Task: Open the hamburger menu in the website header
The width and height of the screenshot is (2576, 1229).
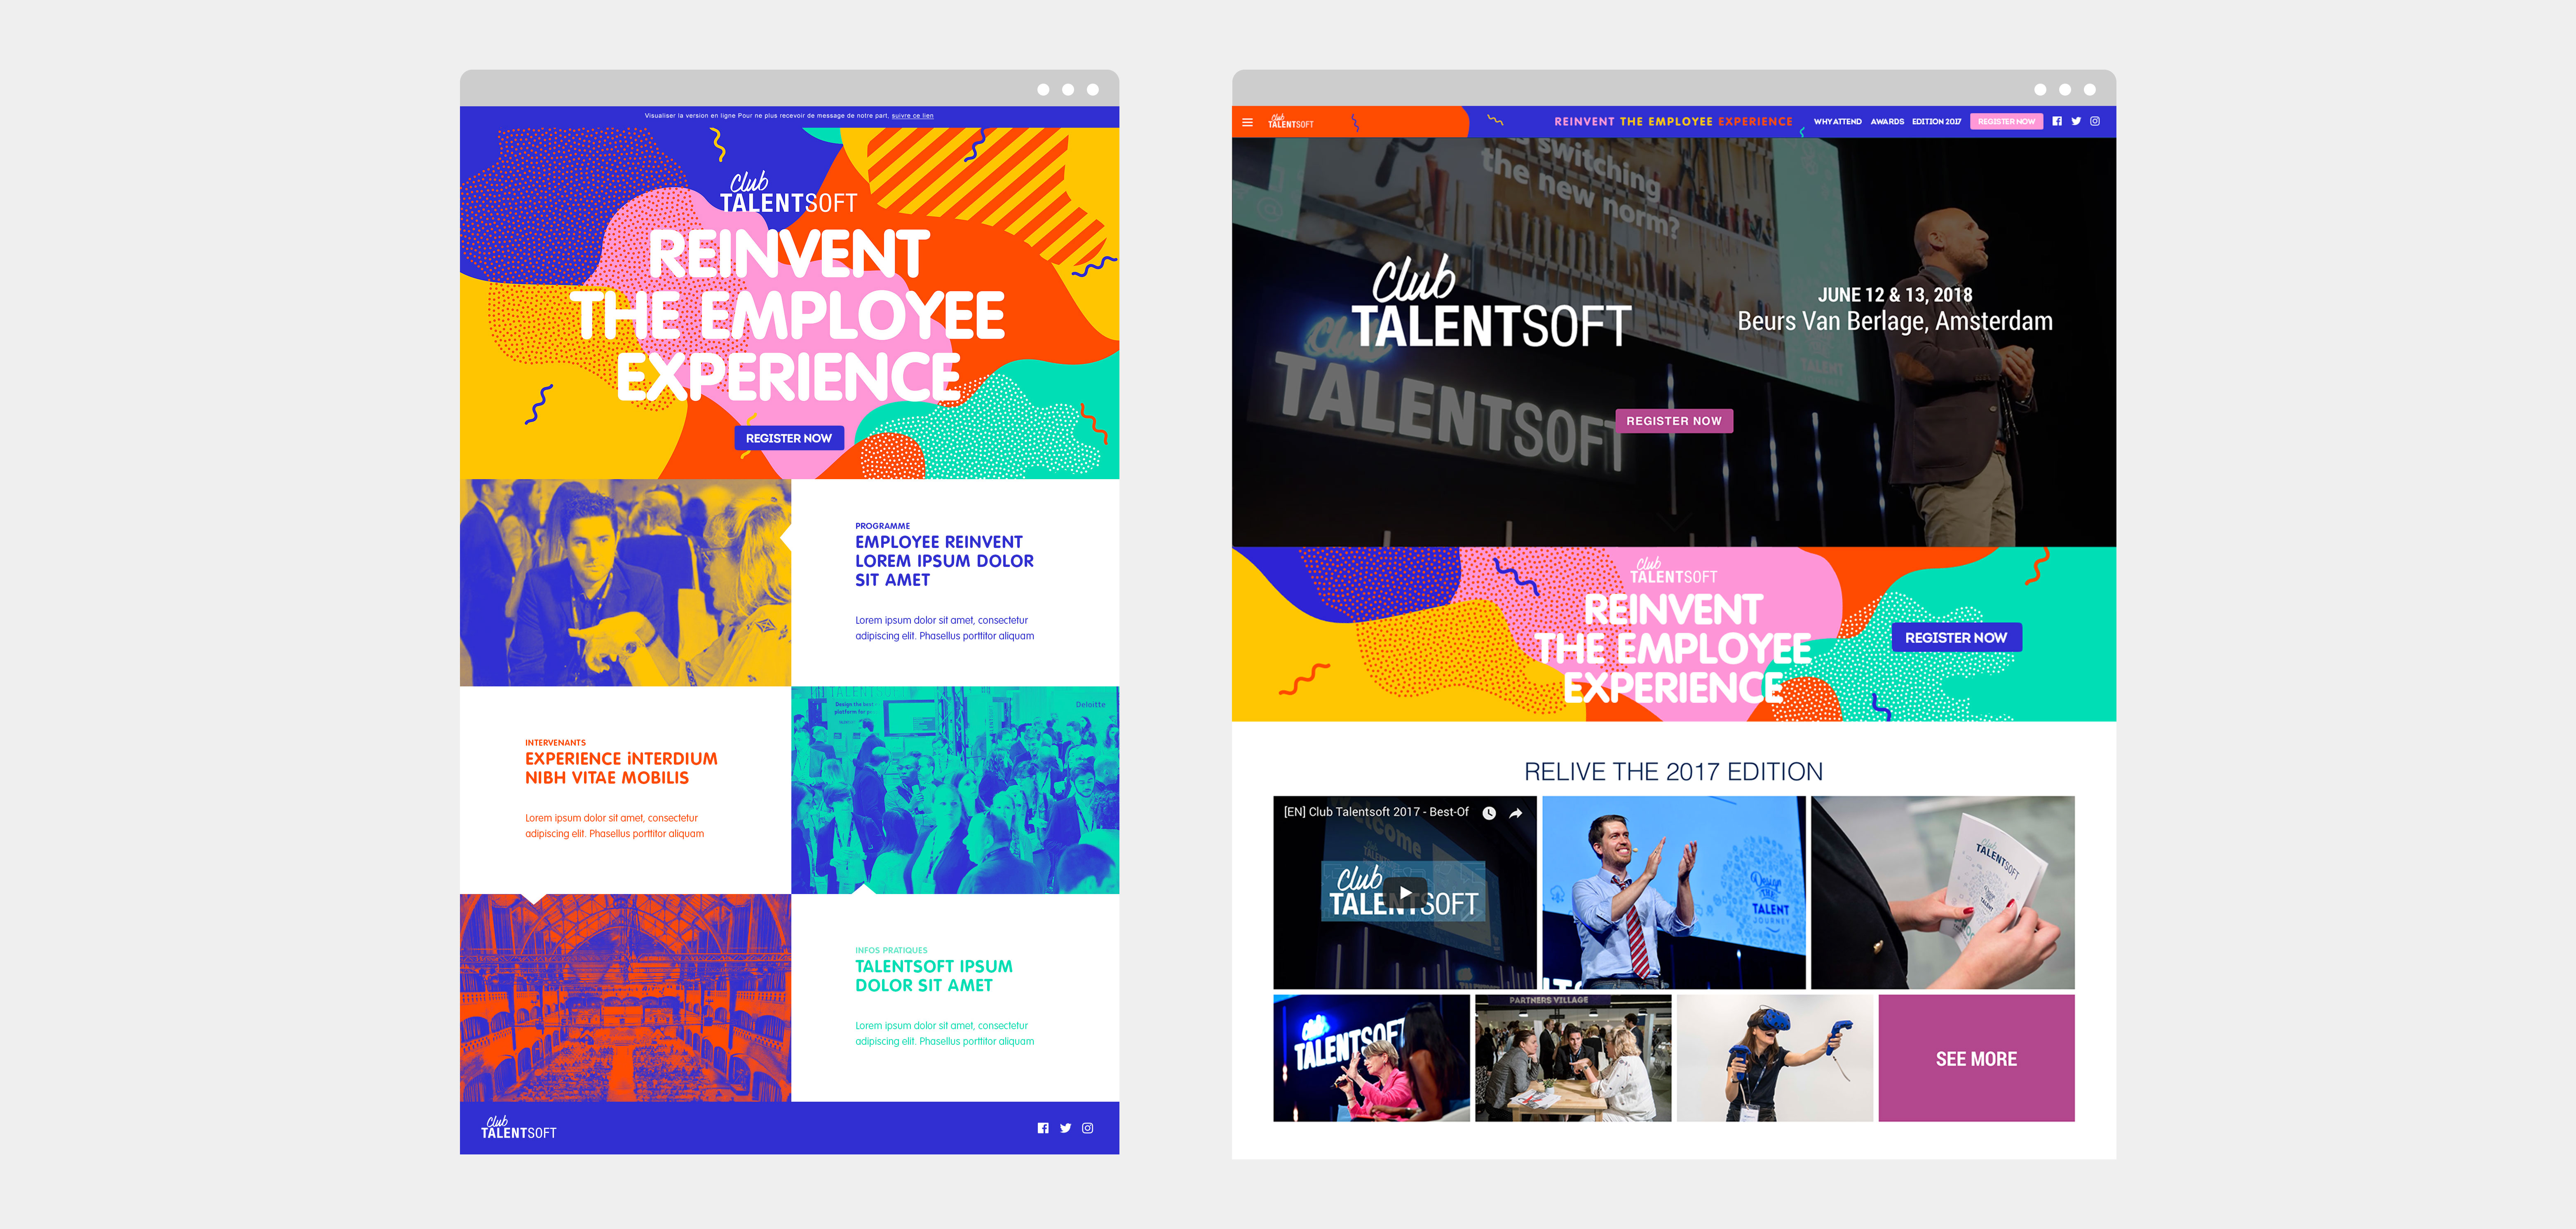Action: [x=1247, y=122]
